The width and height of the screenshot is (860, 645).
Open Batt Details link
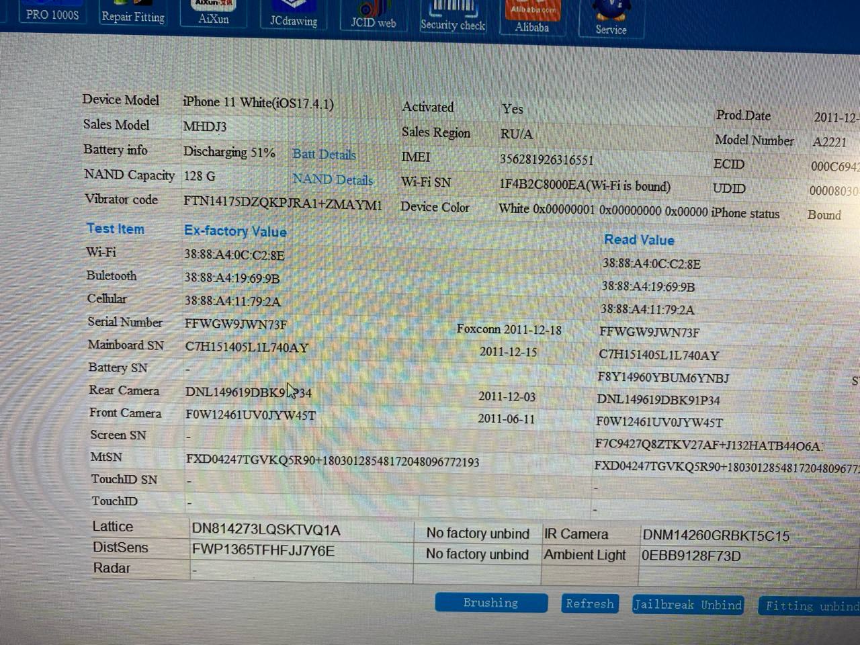click(324, 155)
